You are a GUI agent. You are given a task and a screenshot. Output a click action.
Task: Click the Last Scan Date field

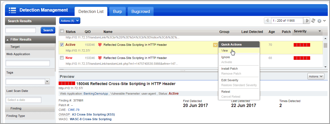click(23, 100)
